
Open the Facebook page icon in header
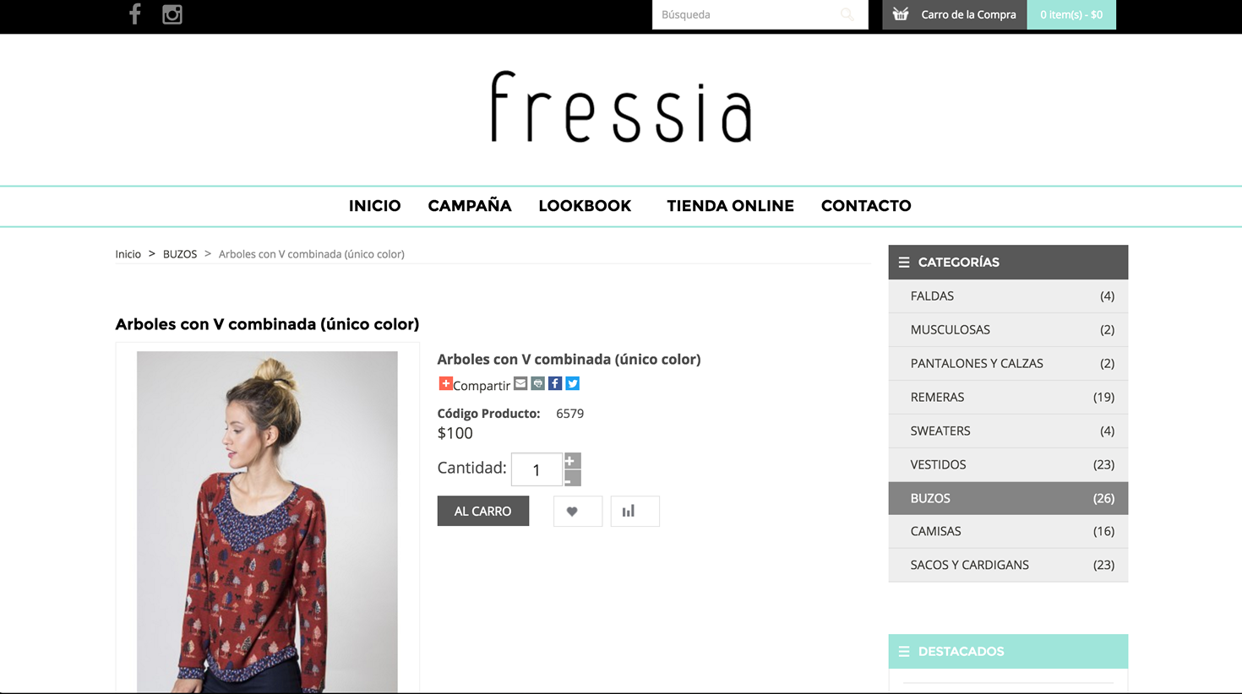tap(134, 14)
